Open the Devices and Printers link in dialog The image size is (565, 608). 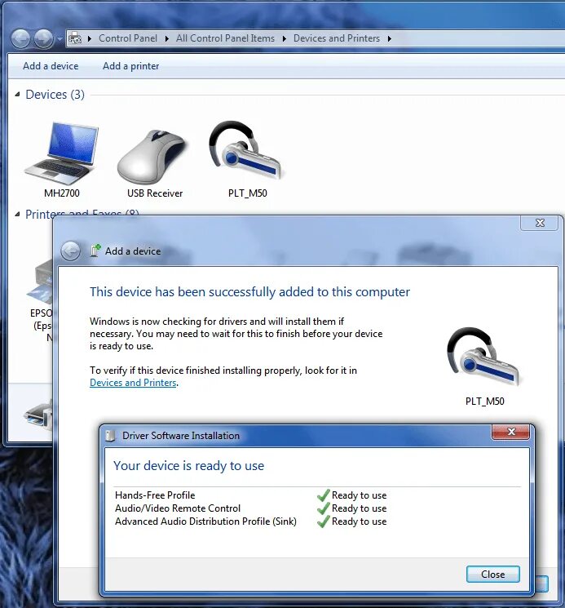133,383
